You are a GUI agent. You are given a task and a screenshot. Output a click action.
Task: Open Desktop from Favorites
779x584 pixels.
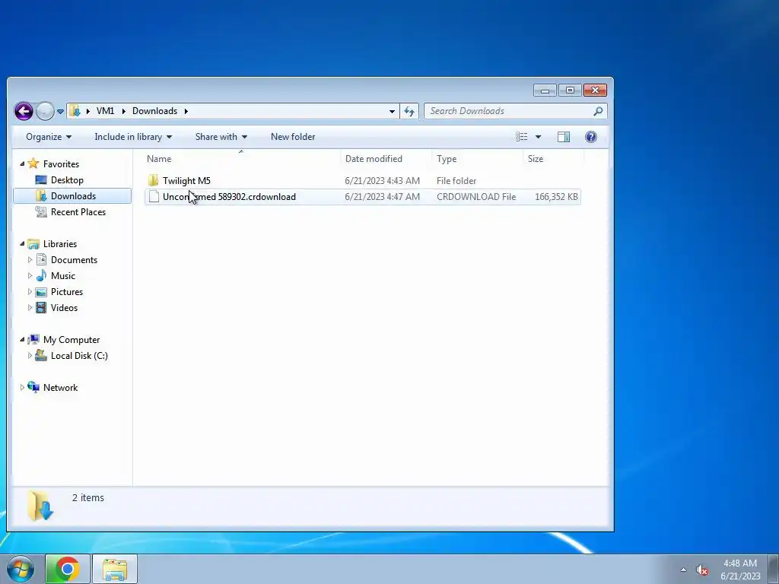67,180
